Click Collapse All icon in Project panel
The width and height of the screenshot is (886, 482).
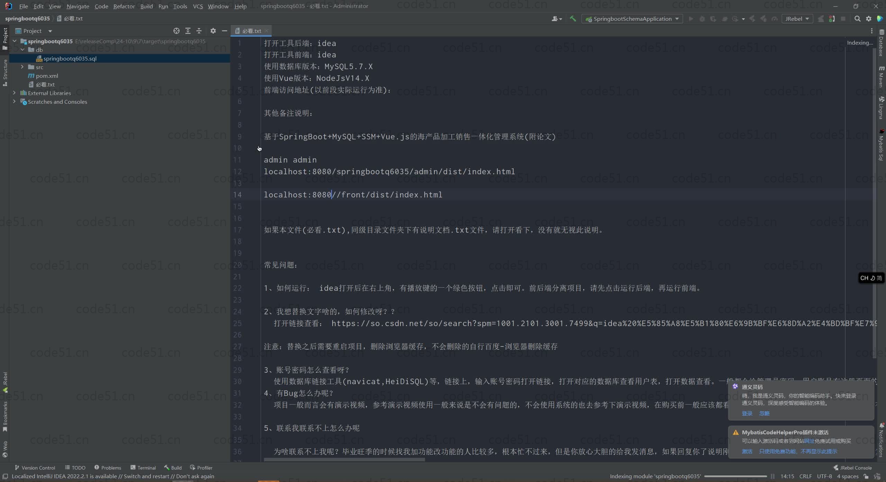click(199, 31)
